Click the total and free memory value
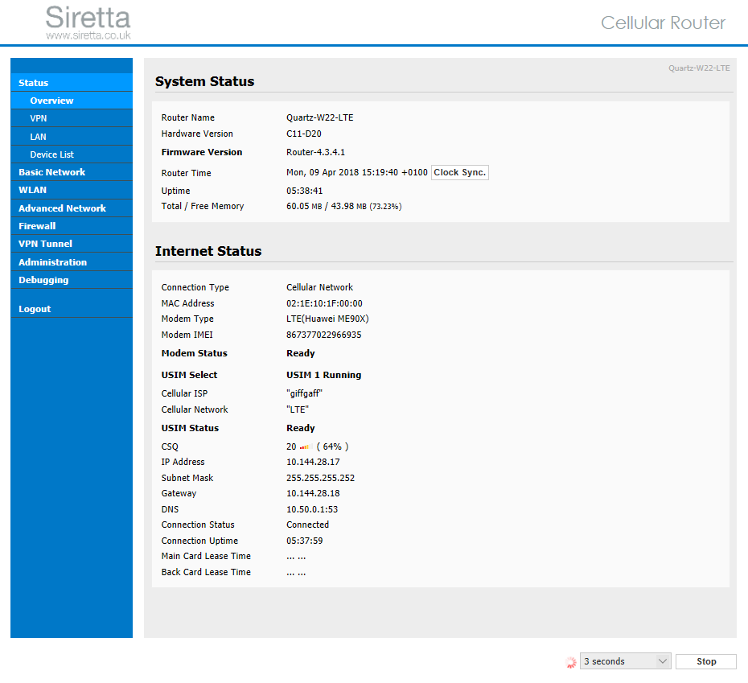The height and width of the screenshot is (683, 748). [x=344, y=206]
